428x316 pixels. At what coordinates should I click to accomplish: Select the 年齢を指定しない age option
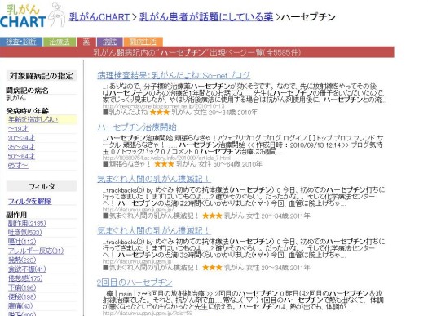[x=33, y=119]
